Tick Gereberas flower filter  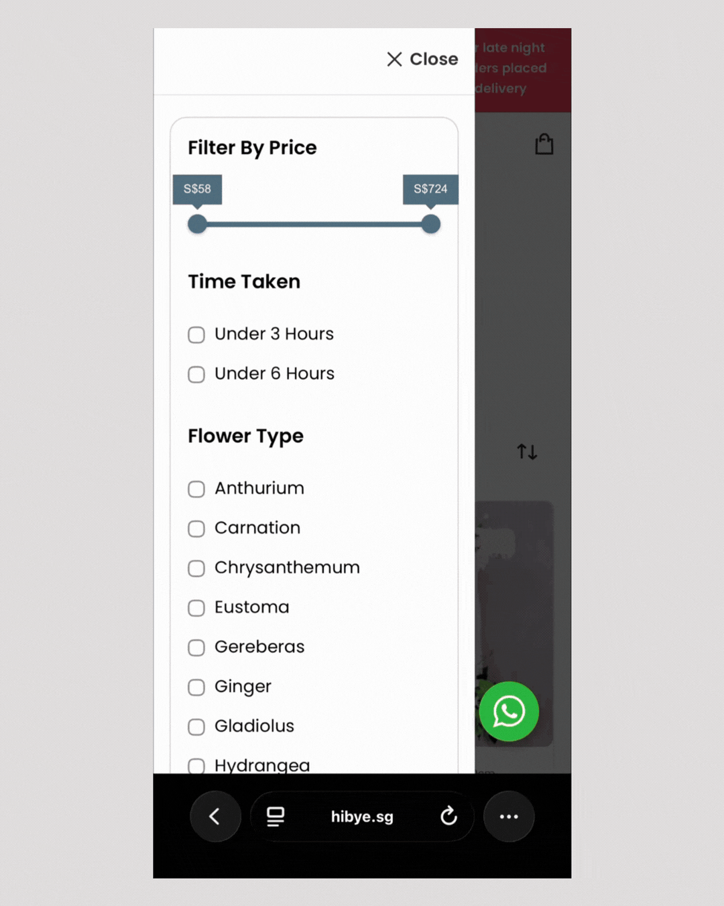[196, 648]
